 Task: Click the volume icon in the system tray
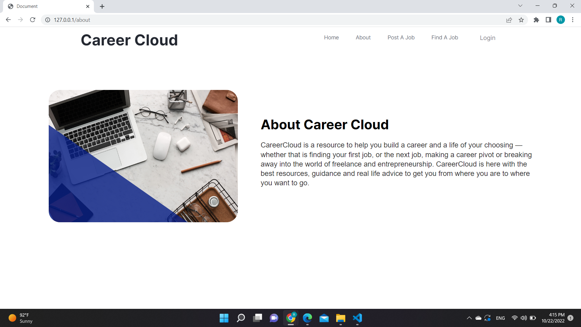click(x=524, y=318)
